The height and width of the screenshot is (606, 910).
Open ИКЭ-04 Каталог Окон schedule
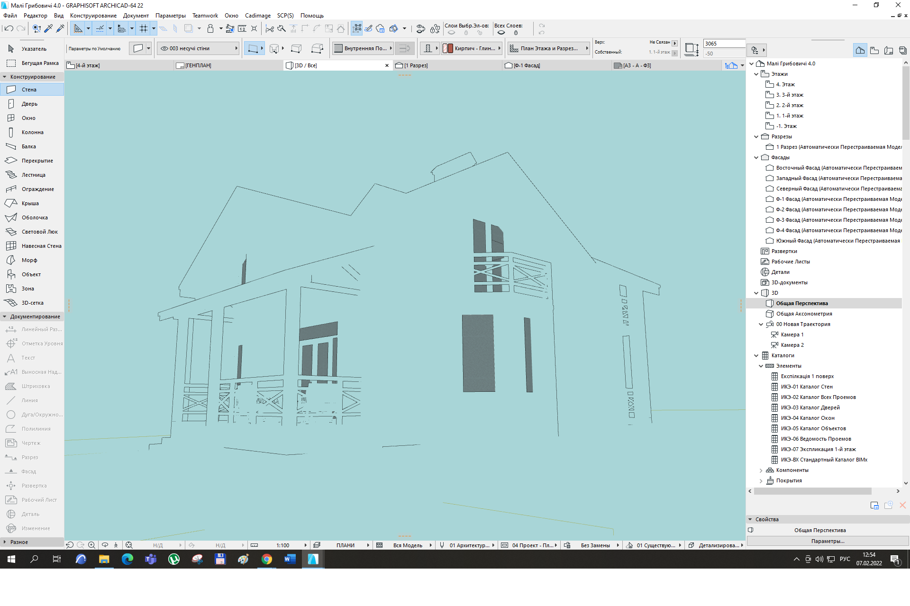(x=808, y=418)
